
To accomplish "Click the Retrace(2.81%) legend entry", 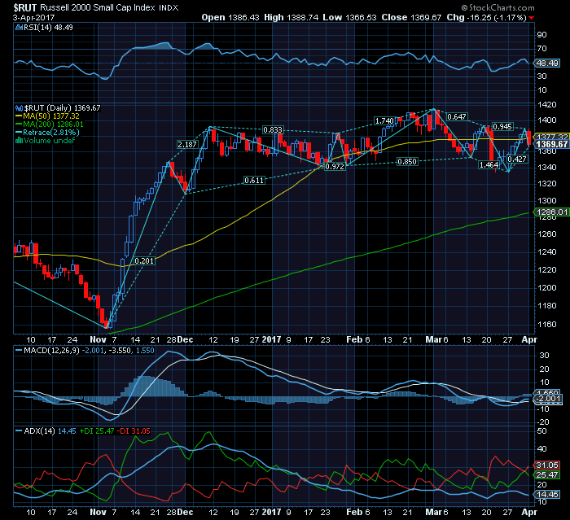I will tap(50, 133).
